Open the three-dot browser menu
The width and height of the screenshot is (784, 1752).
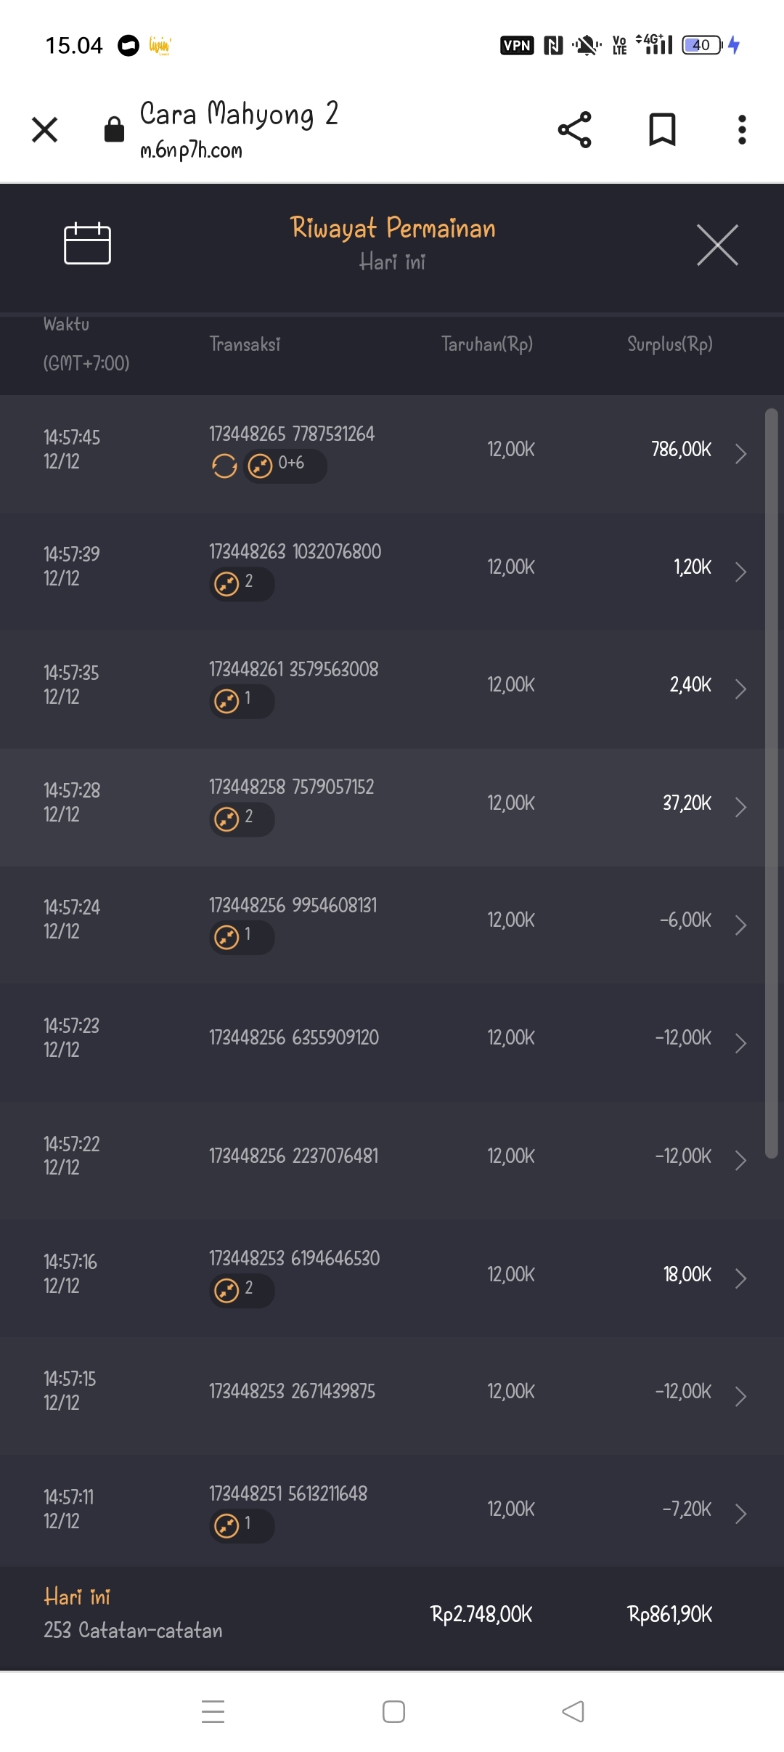tap(741, 130)
